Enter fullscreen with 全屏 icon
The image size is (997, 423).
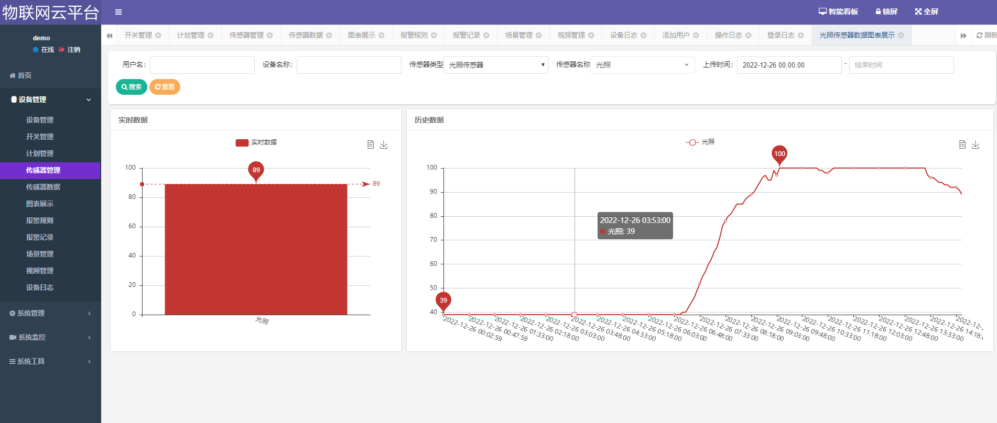click(x=926, y=12)
